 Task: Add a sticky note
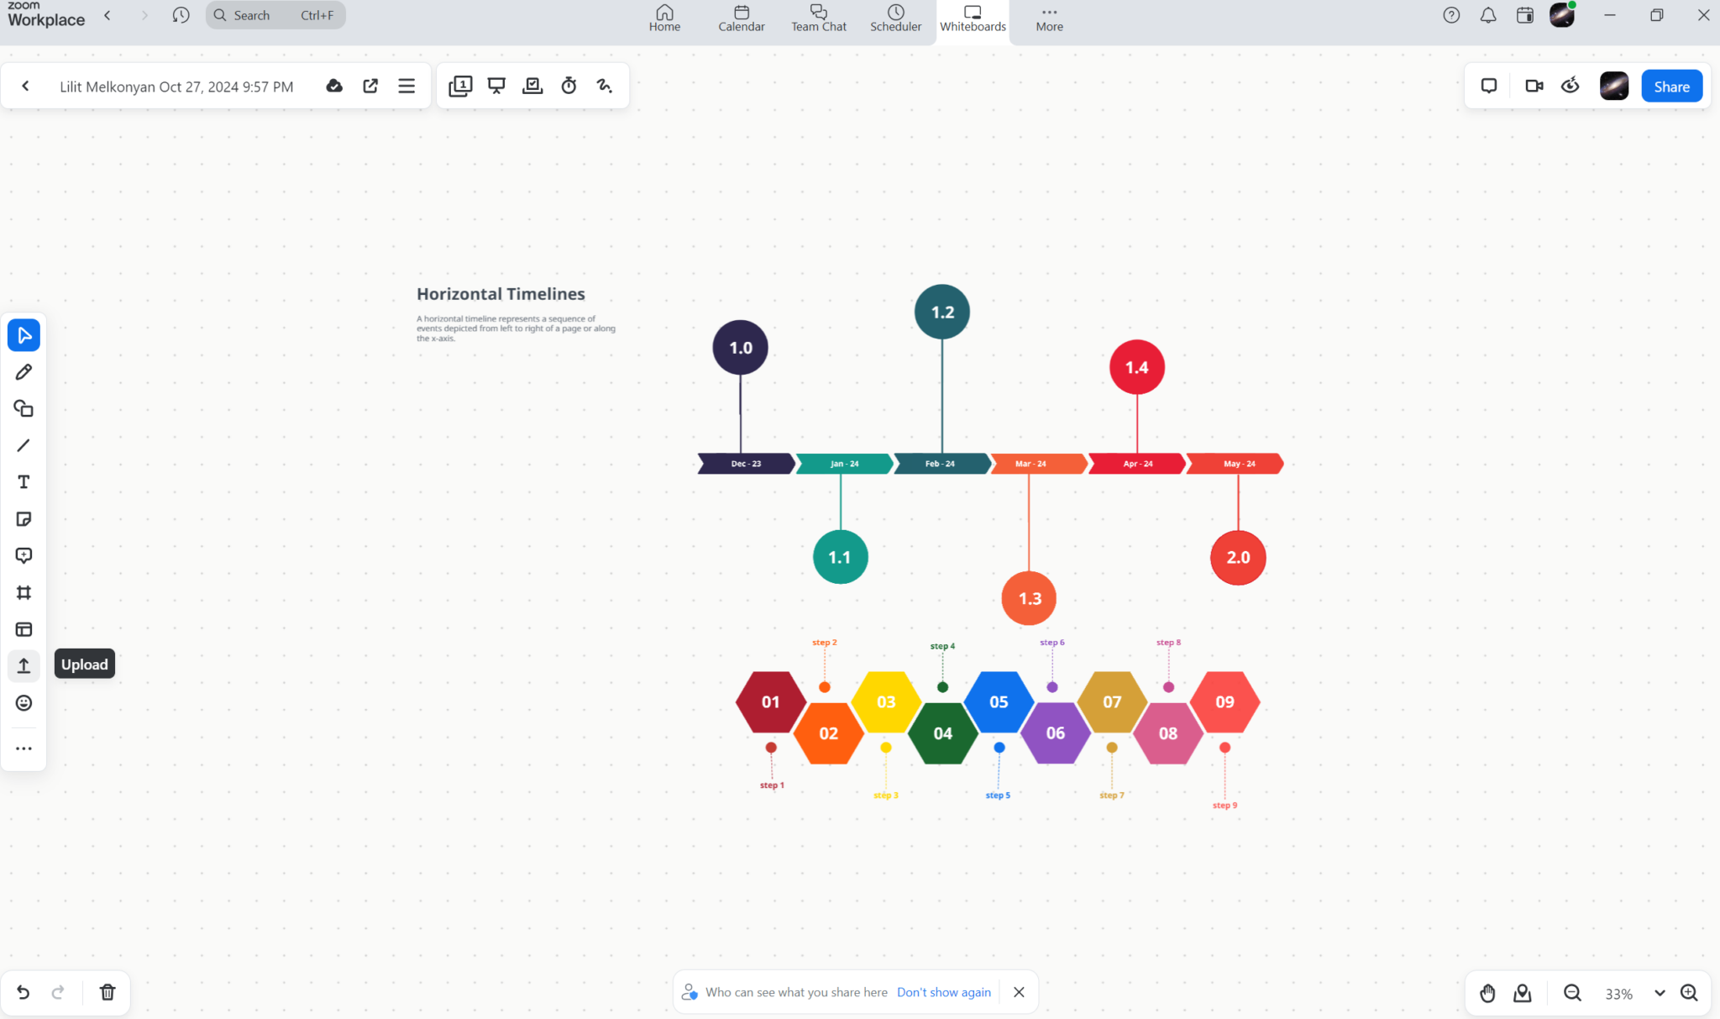24,518
